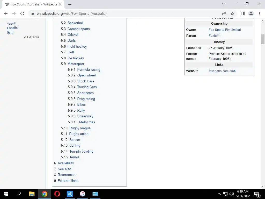The width and height of the screenshot is (265, 199).
Task: Jump to 5.9.1 Formula racing
Action: click(89, 69)
